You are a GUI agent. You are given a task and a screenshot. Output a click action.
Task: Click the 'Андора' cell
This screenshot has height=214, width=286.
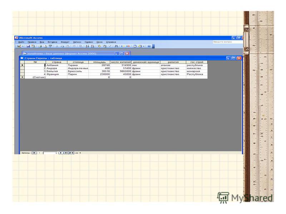[56, 68]
